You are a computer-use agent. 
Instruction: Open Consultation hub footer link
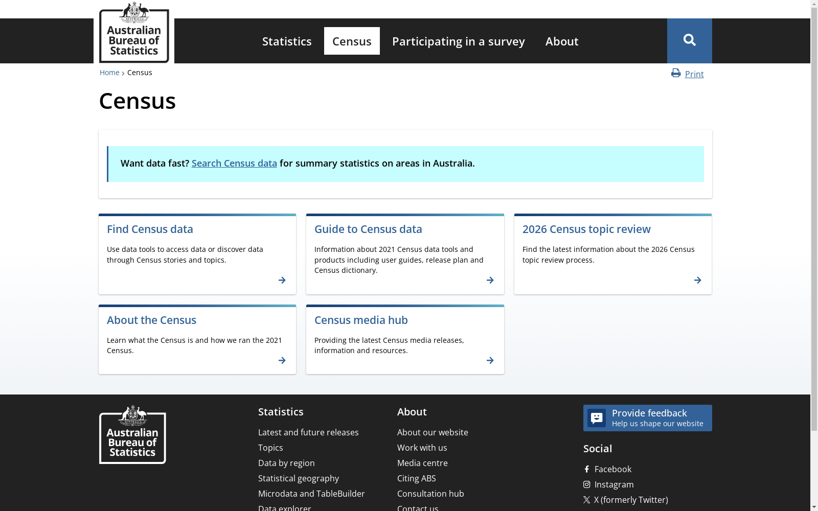point(430,494)
